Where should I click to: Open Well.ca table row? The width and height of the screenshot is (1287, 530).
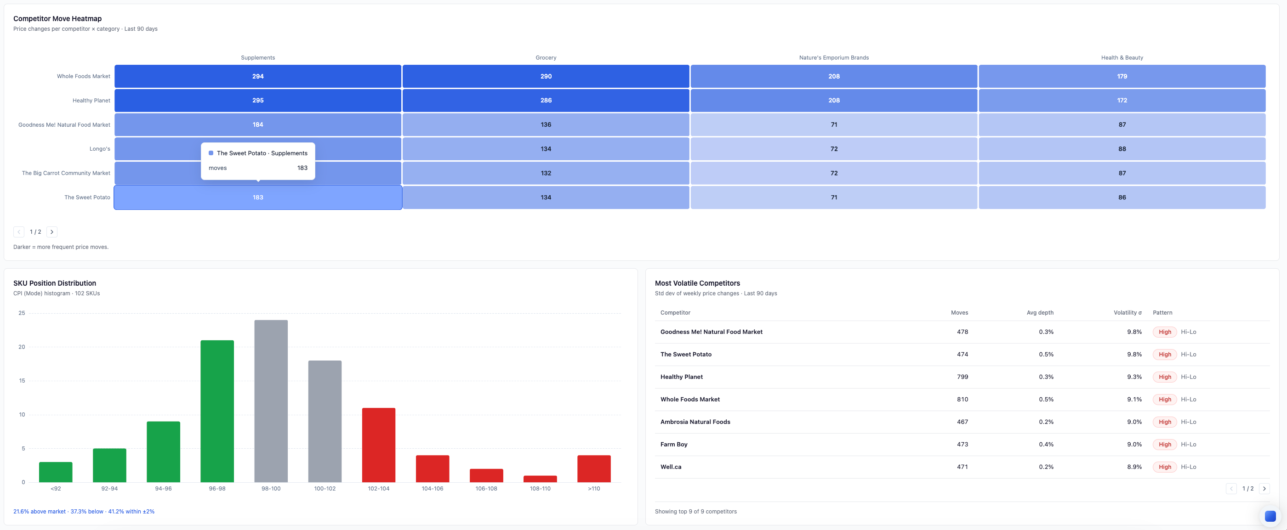click(x=962, y=467)
